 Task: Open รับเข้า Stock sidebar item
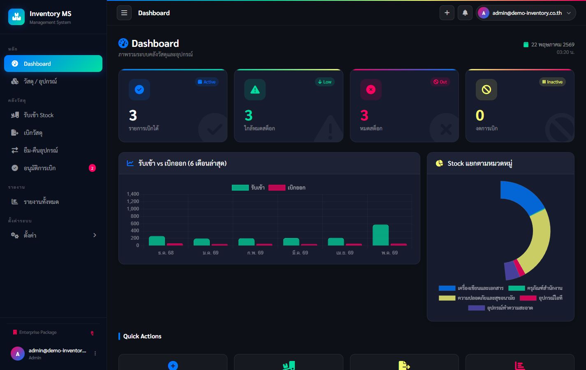click(x=53, y=115)
